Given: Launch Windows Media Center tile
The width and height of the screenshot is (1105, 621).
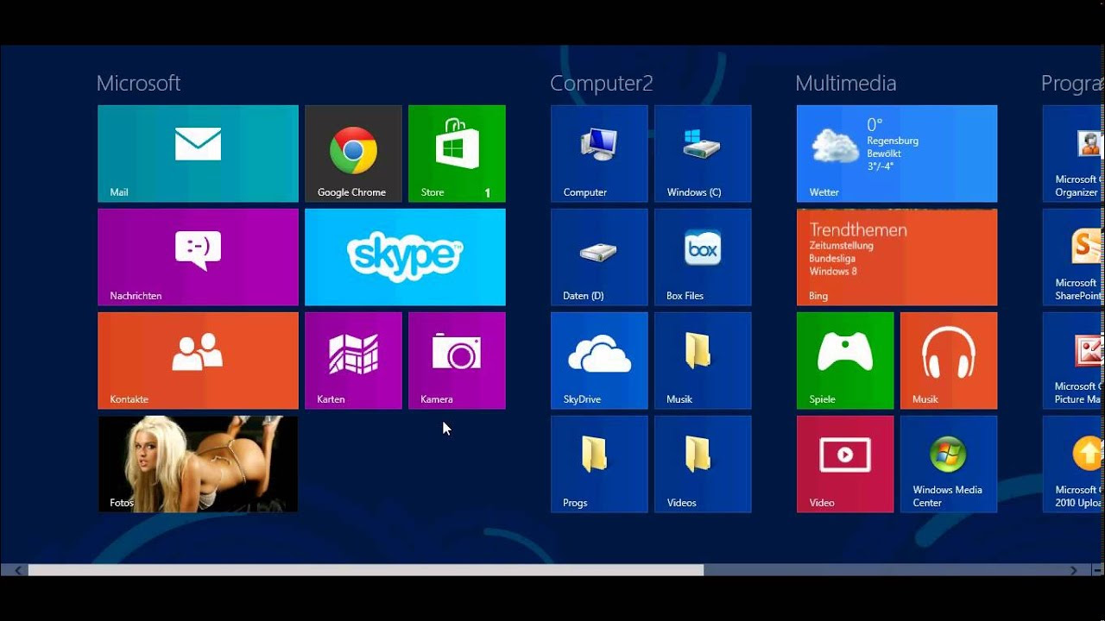Looking at the screenshot, I should coord(949,464).
